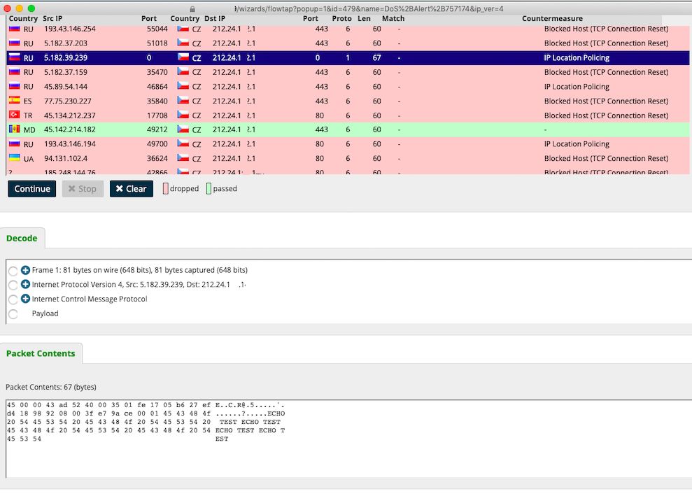Image resolution: width=692 pixels, height=503 pixels.
Task: Select the radio button beside Internet Protocol Version 4
Action: 13,285
